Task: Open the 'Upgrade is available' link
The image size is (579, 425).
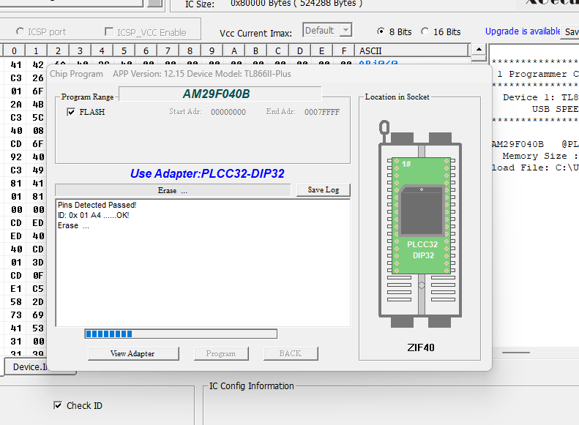Action: (x=522, y=31)
